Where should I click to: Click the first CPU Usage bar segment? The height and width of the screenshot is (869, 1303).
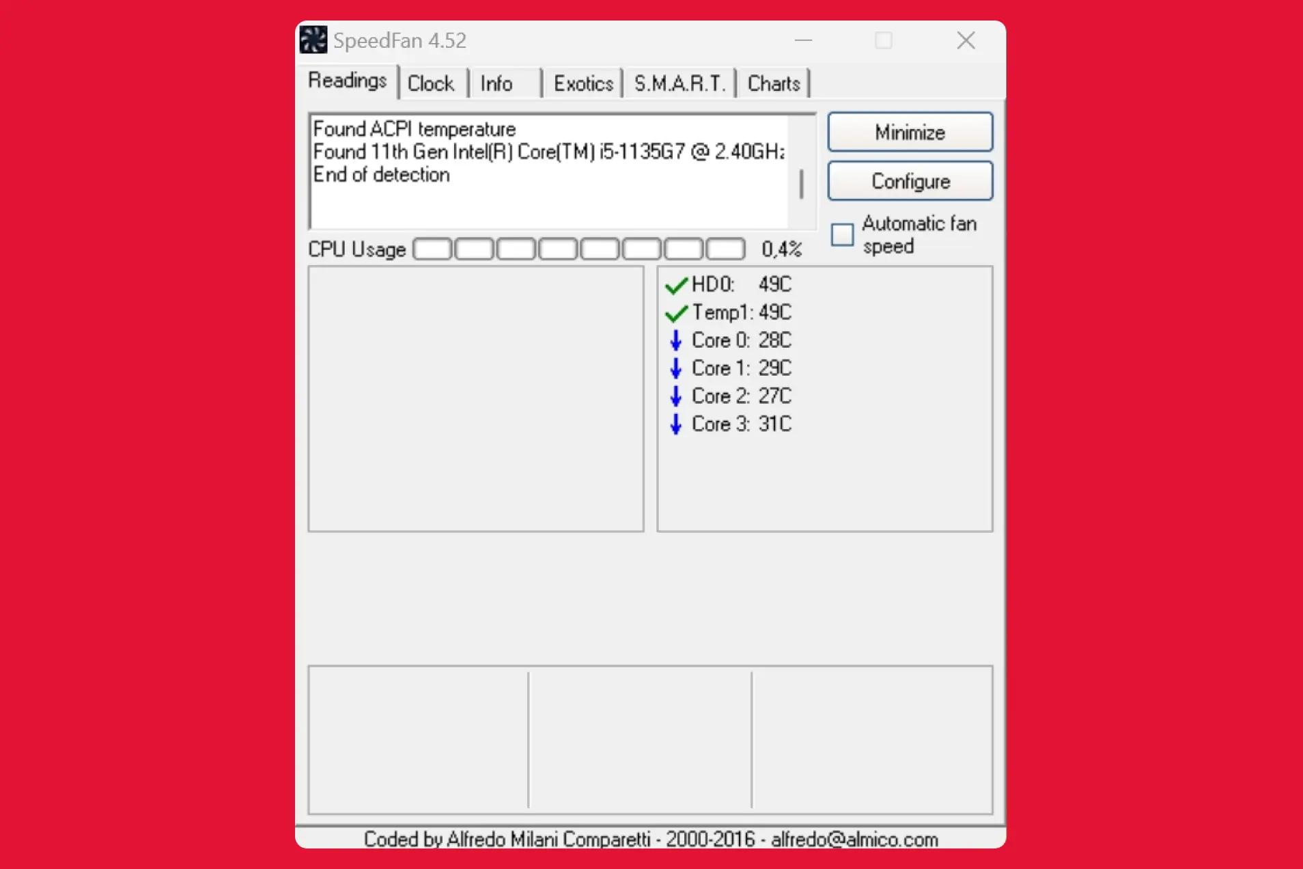coord(432,249)
